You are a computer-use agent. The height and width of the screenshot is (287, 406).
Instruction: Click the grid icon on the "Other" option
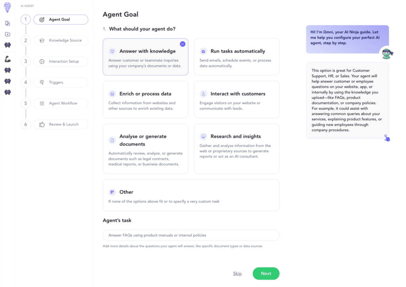click(x=112, y=192)
